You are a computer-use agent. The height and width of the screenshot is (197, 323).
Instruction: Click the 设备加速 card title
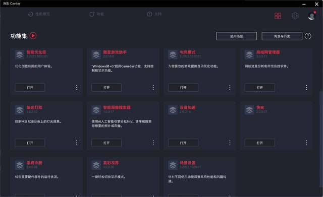pos(187,107)
